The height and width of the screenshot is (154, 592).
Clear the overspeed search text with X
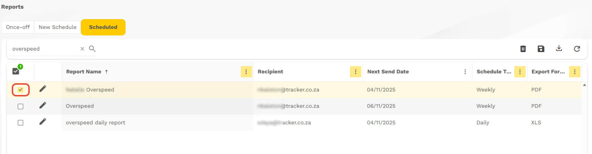82,49
